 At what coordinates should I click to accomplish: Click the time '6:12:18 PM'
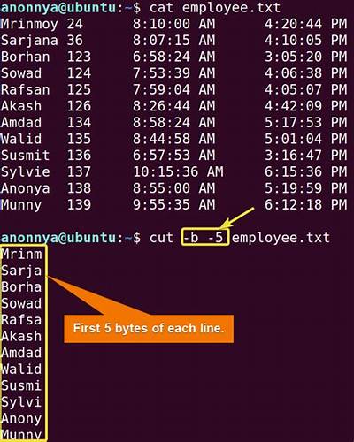pyautogui.click(x=305, y=205)
